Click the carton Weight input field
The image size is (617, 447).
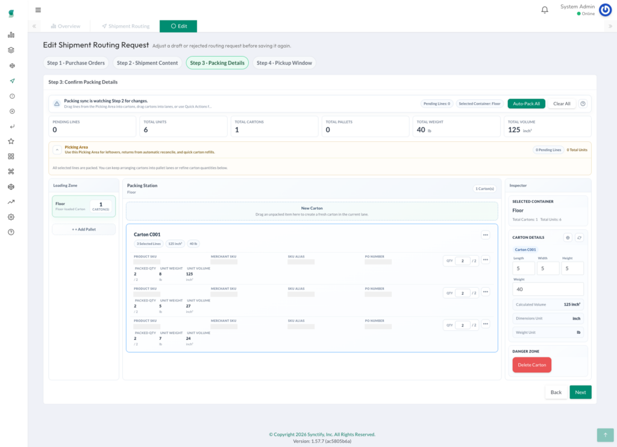pyautogui.click(x=548, y=289)
